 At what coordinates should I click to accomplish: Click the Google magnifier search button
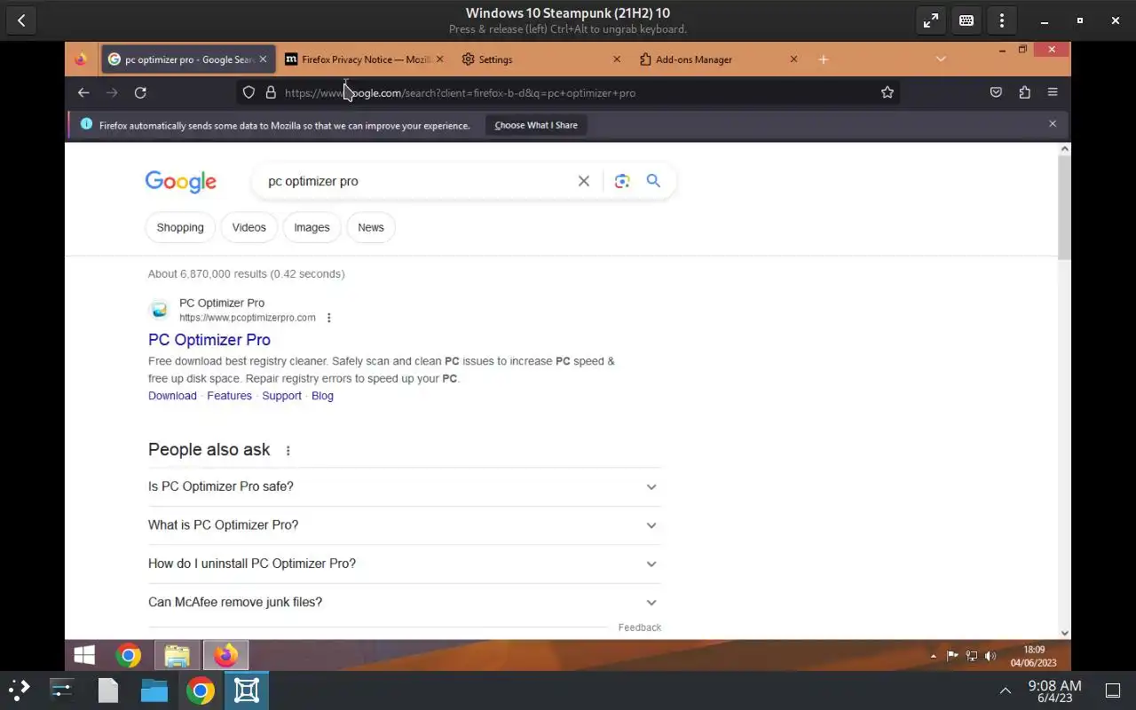653,181
